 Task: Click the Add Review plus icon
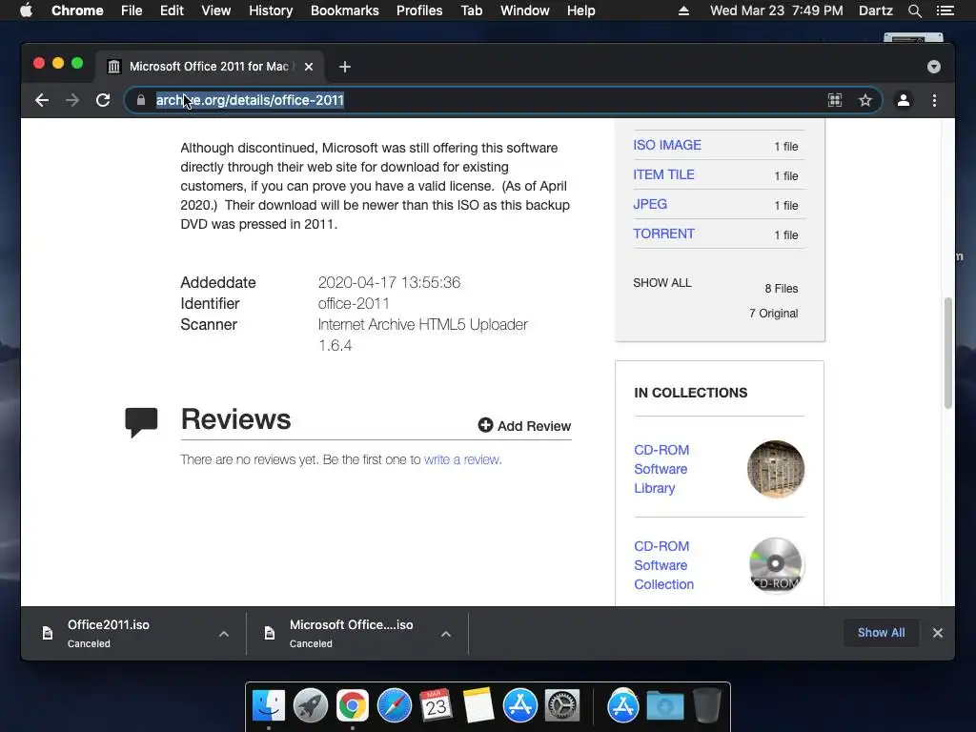[x=485, y=425]
